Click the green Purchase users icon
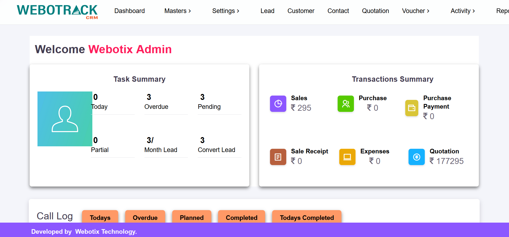This screenshot has width=509, height=237. tap(345, 104)
